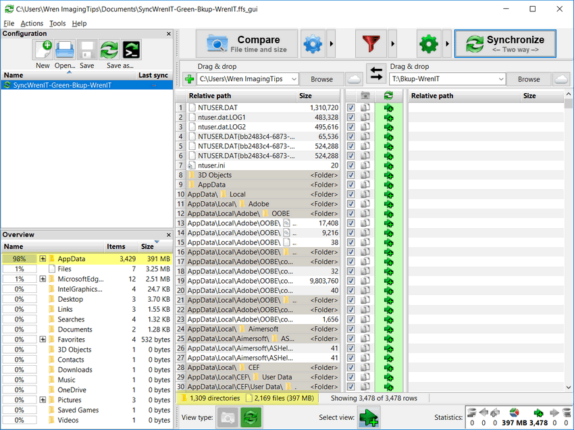Image resolution: width=574 pixels, height=430 pixels.
Task: Expand the AppData node in Overview
Action: click(43, 259)
